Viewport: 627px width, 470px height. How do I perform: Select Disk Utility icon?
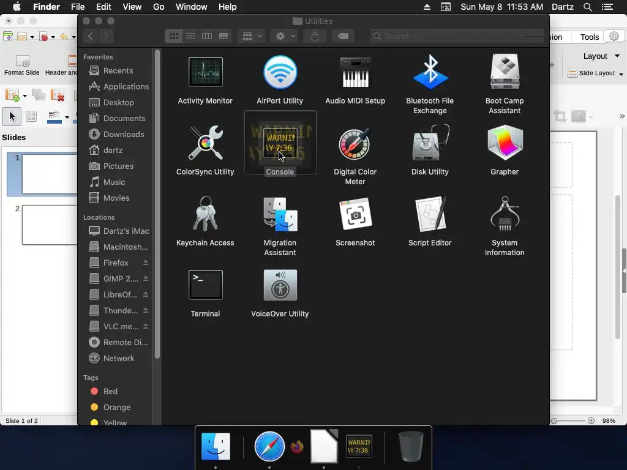click(x=430, y=143)
